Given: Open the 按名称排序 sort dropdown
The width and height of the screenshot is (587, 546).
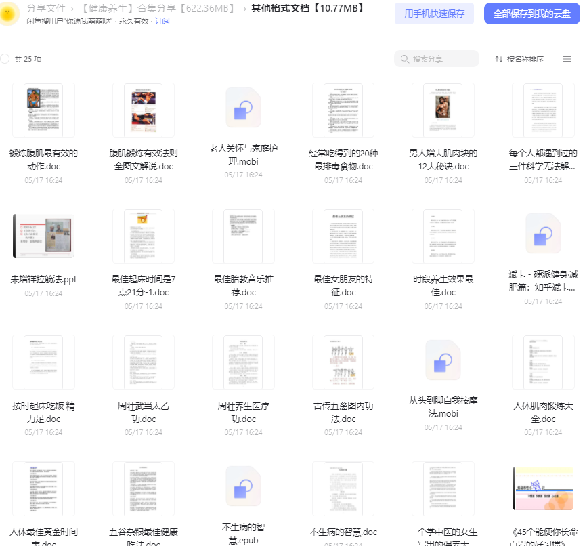Looking at the screenshot, I should [x=519, y=59].
